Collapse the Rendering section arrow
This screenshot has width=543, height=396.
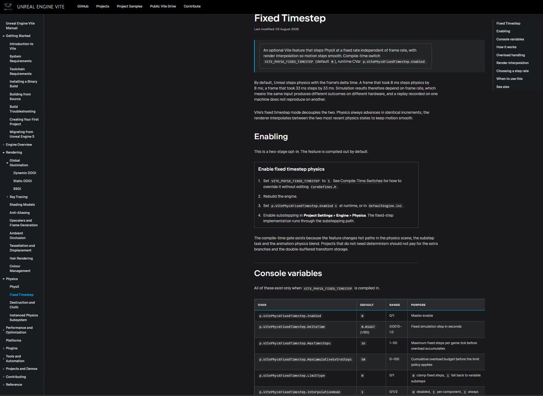pos(4,152)
